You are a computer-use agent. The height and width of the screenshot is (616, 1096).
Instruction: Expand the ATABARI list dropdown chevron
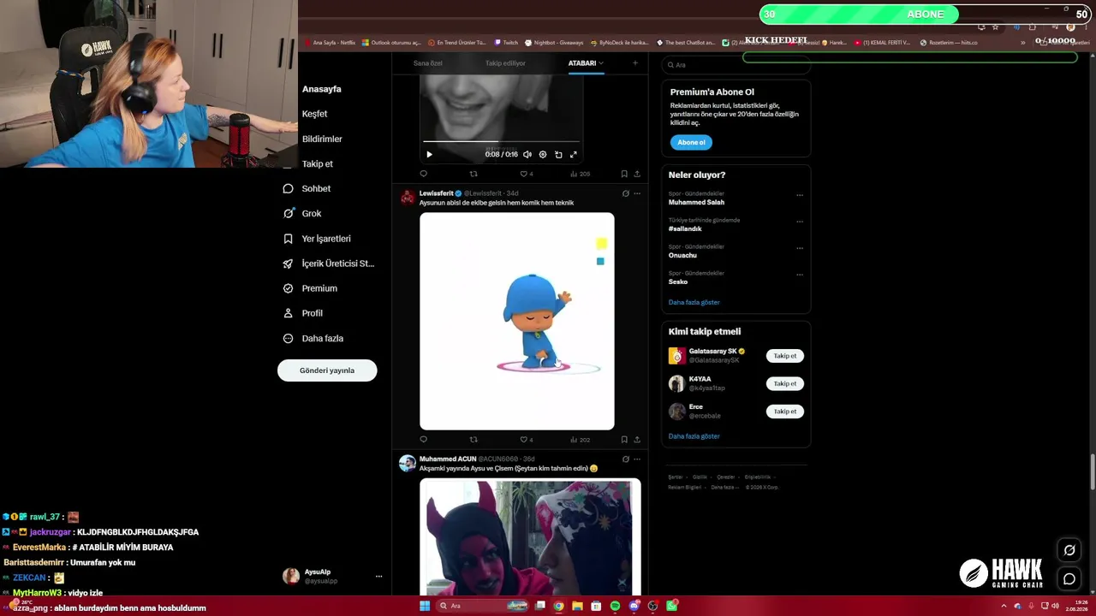[601, 63]
